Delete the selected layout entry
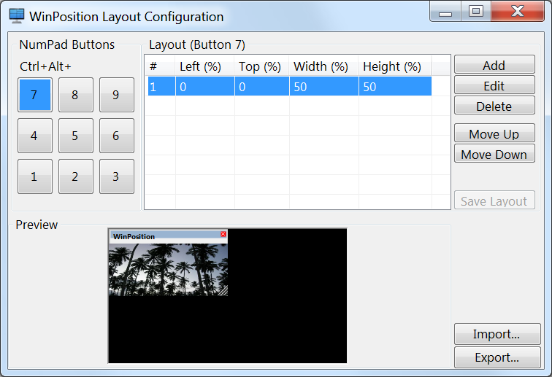 494,106
